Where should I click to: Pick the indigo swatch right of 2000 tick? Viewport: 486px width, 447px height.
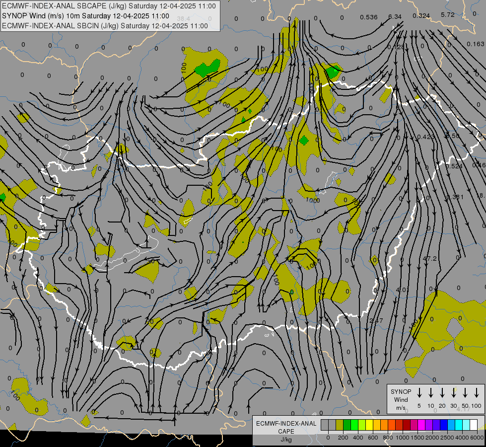point(437,425)
